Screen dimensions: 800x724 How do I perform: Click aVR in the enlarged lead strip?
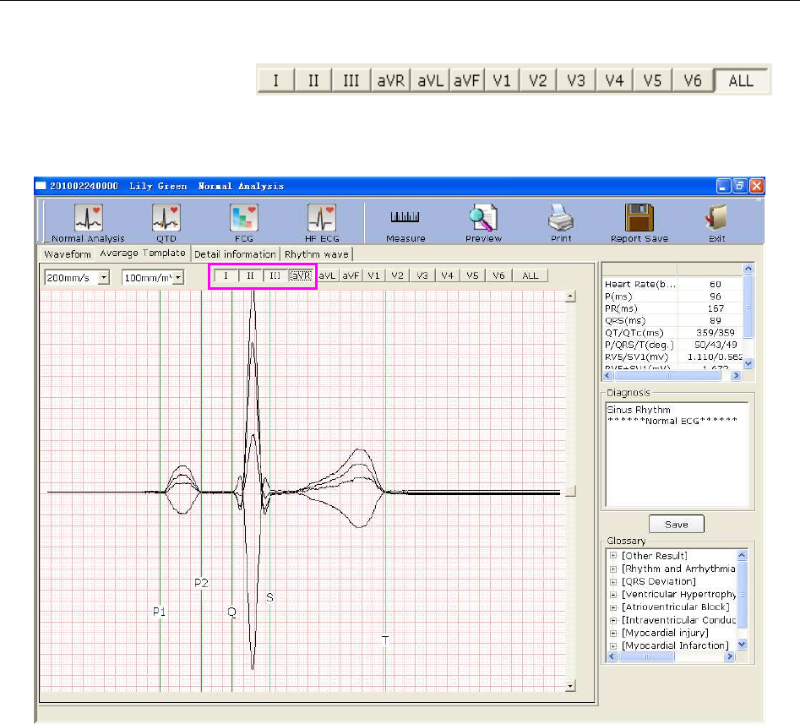pos(391,80)
